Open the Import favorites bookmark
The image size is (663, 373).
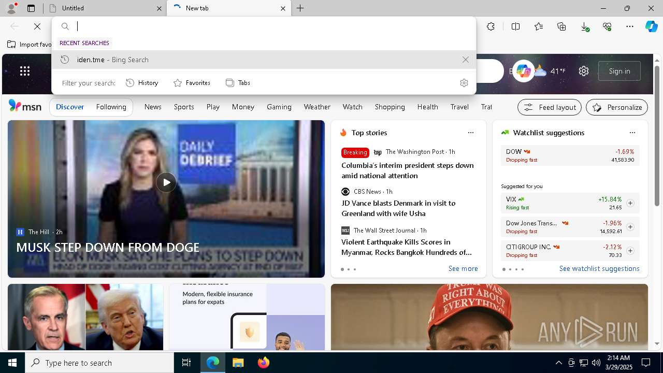click(x=30, y=45)
